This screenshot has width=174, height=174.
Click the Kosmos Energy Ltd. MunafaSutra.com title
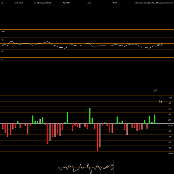click(x=154, y=3)
